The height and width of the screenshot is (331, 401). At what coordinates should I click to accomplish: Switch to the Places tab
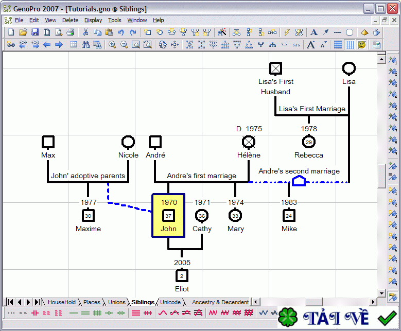[92, 302]
